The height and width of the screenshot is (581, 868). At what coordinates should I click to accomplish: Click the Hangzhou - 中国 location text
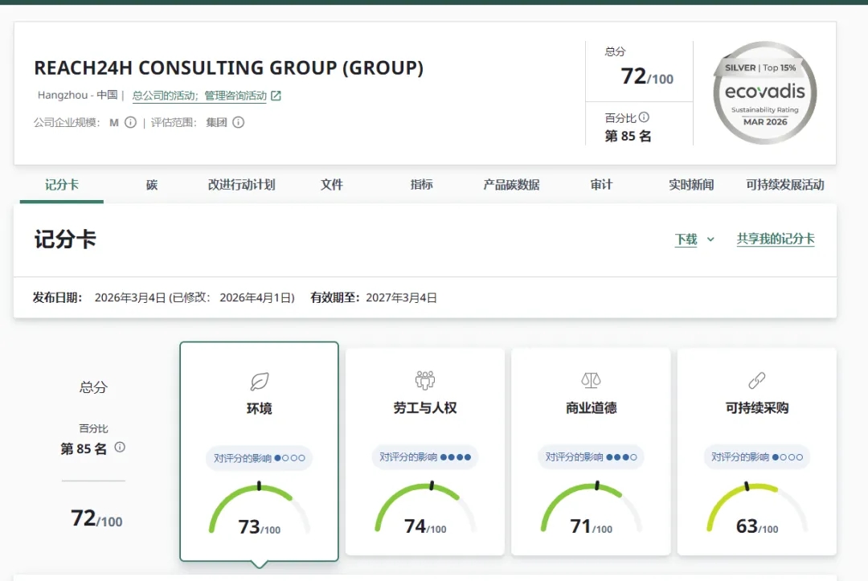coord(77,95)
